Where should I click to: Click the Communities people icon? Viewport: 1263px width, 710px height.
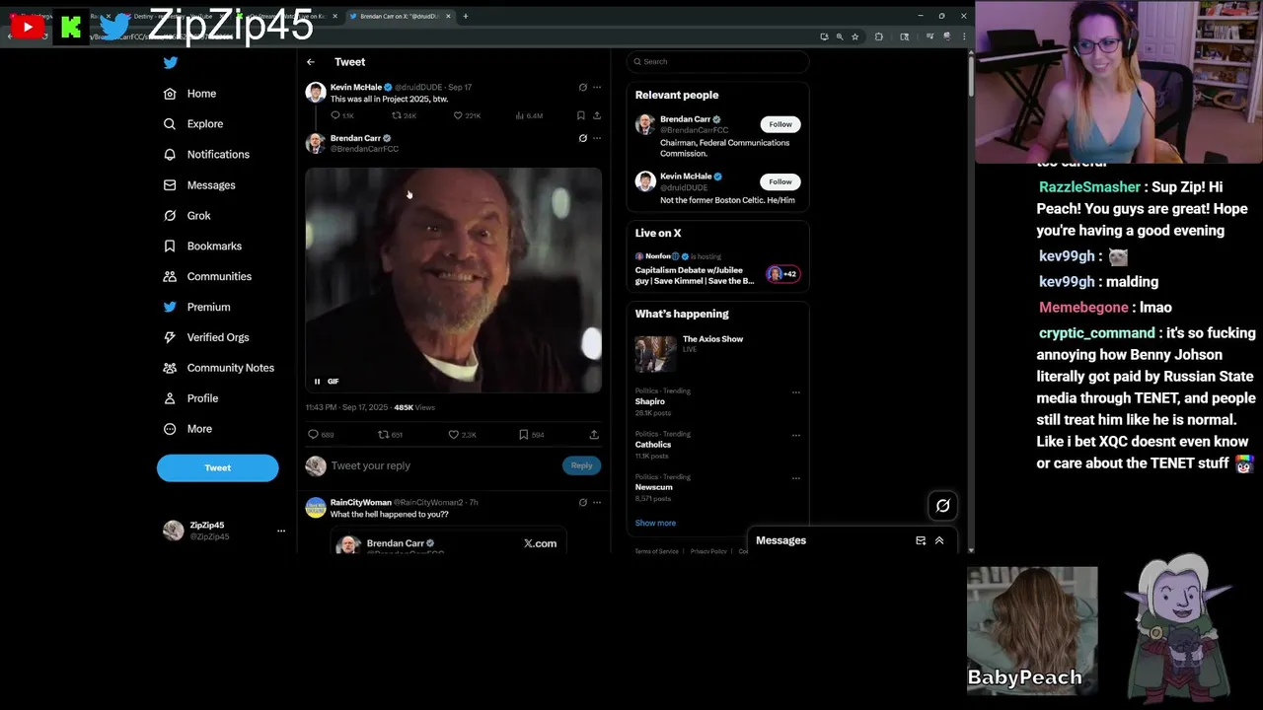170,277
